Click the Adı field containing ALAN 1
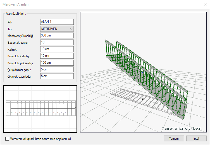The image size is (210, 145). (x=57, y=22)
